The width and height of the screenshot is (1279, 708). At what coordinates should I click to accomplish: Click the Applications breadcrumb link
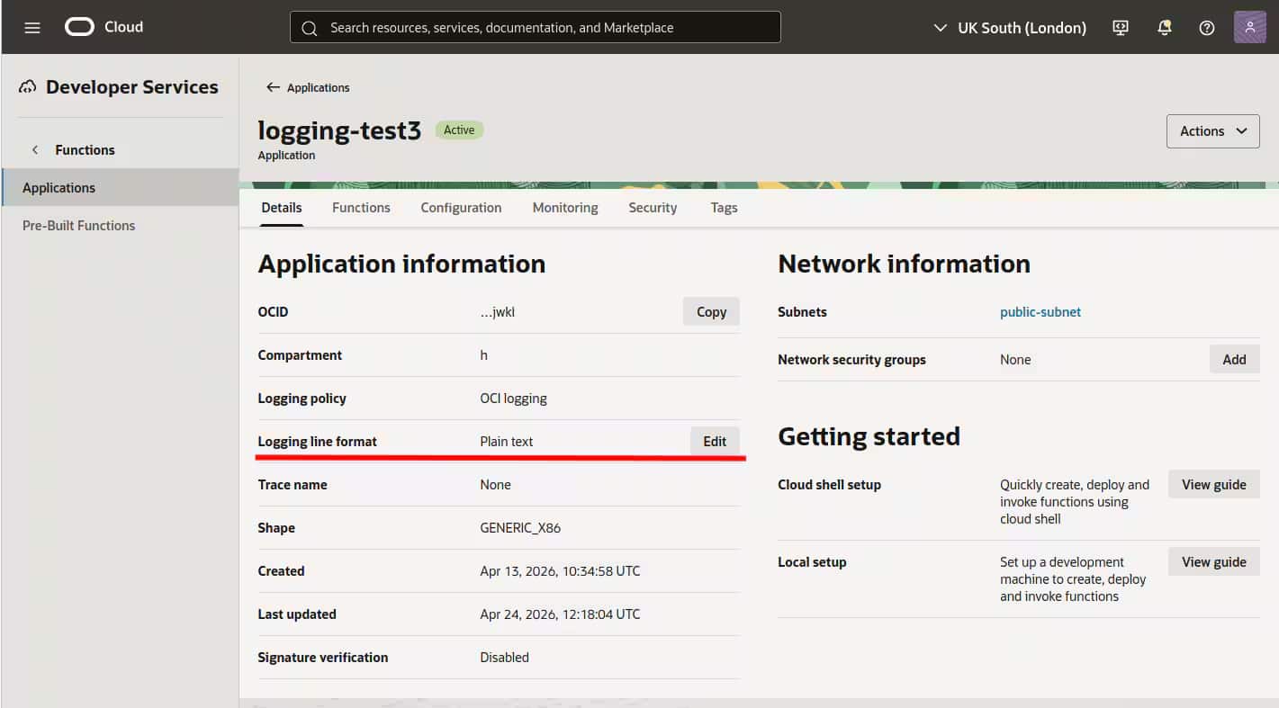point(318,87)
